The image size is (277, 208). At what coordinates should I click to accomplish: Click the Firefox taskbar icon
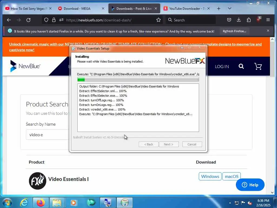(41, 203)
